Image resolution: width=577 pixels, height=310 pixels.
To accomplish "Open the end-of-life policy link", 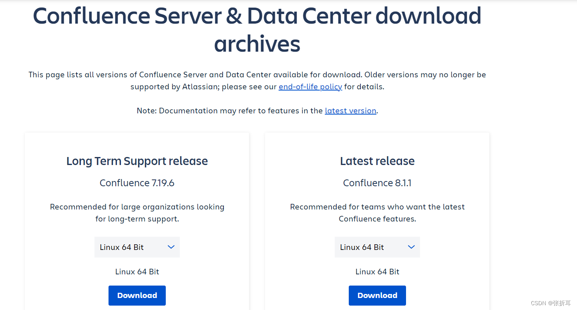I will click(310, 87).
